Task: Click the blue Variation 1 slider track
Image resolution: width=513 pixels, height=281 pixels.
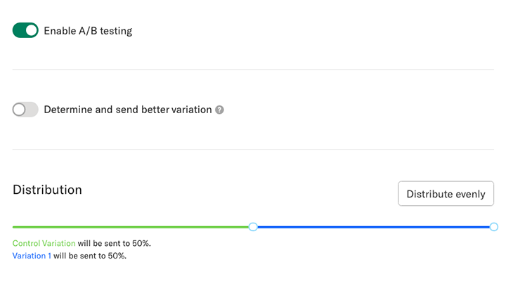Action: point(372,227)
